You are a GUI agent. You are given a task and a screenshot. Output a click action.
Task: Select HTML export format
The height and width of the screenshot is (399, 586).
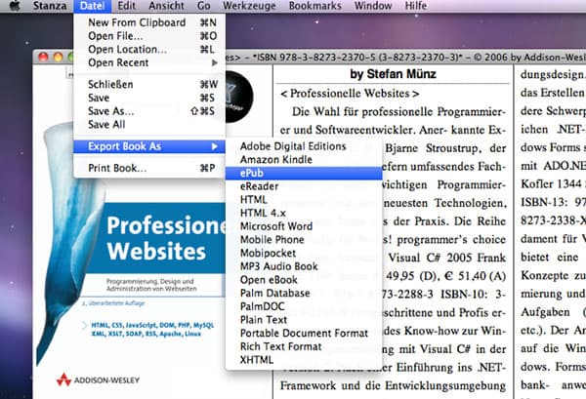[304, 200]
